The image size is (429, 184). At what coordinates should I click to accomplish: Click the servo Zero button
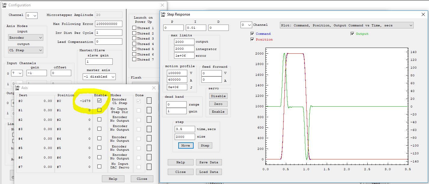coord(218,104)
